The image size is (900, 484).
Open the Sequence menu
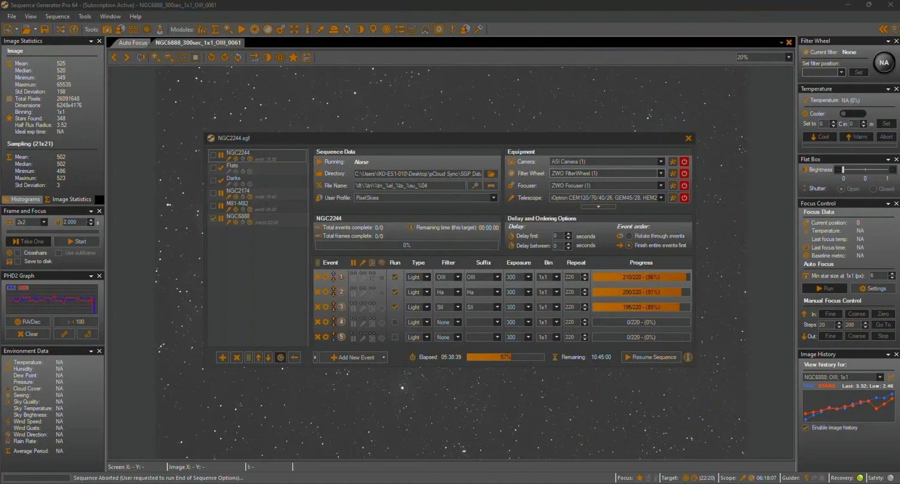tap(57, 16)
